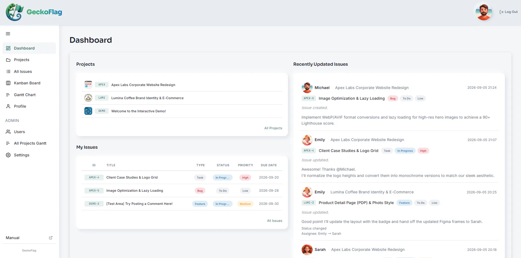Click the LUMI project key badge
This screenshot has height=258, width=521.
click(102, 98)
